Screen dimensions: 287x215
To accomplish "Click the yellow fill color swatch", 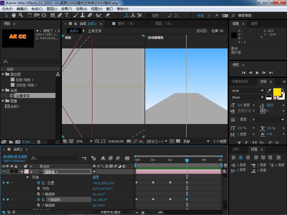I will [277, 92].
